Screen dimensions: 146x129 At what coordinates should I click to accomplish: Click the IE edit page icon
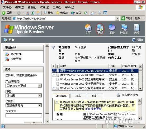click(105, 13)
